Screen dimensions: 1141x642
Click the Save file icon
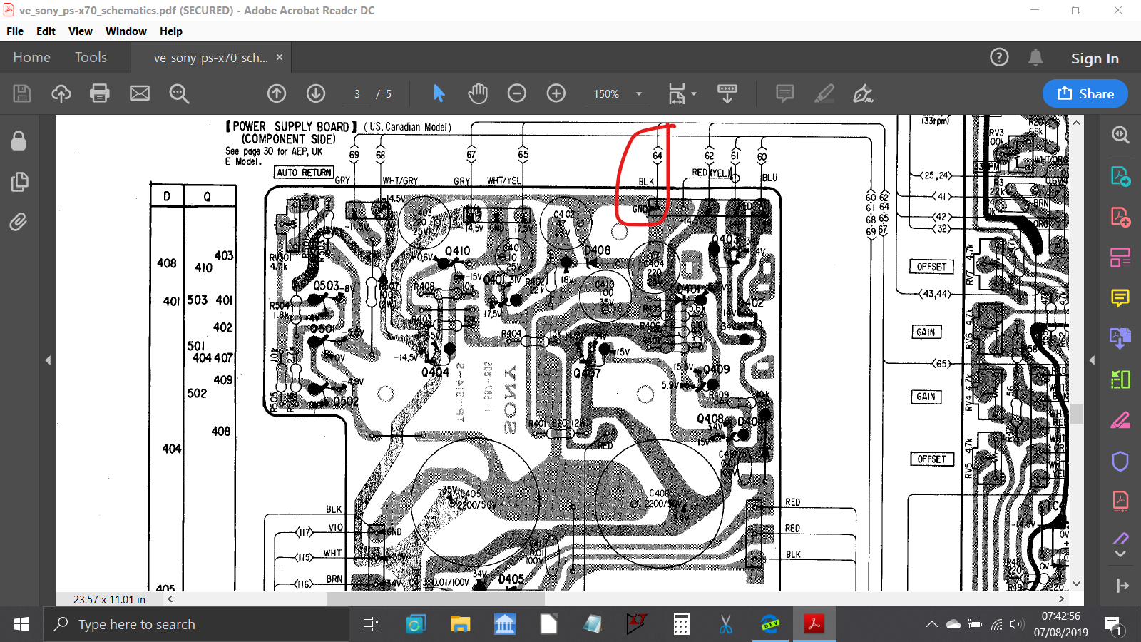(x=22, y=93)
